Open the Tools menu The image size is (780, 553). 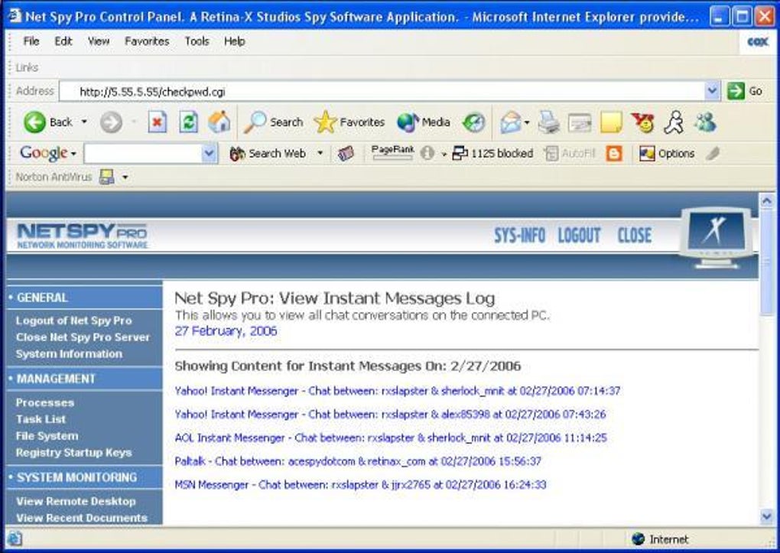pyautogui.click(x=197, y=41)
